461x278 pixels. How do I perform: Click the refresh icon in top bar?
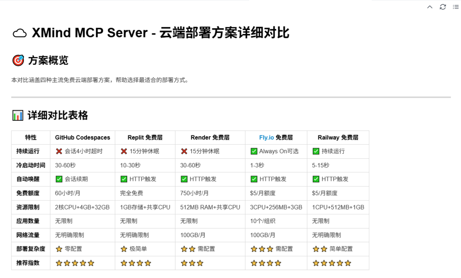pyautogui.click(x=443, y=7)
